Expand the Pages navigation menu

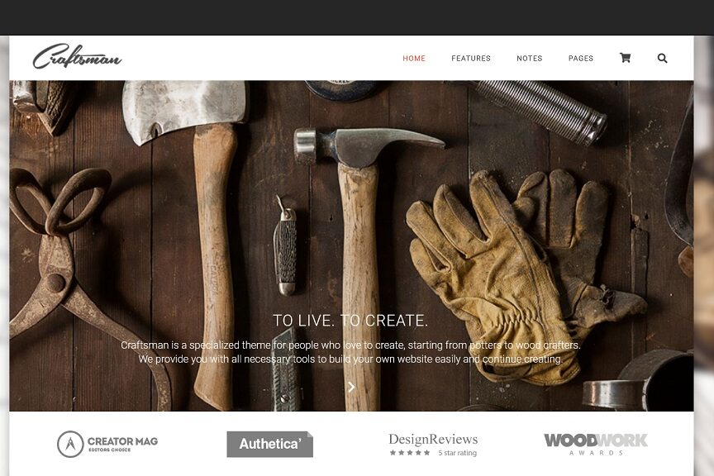point(581,59)
